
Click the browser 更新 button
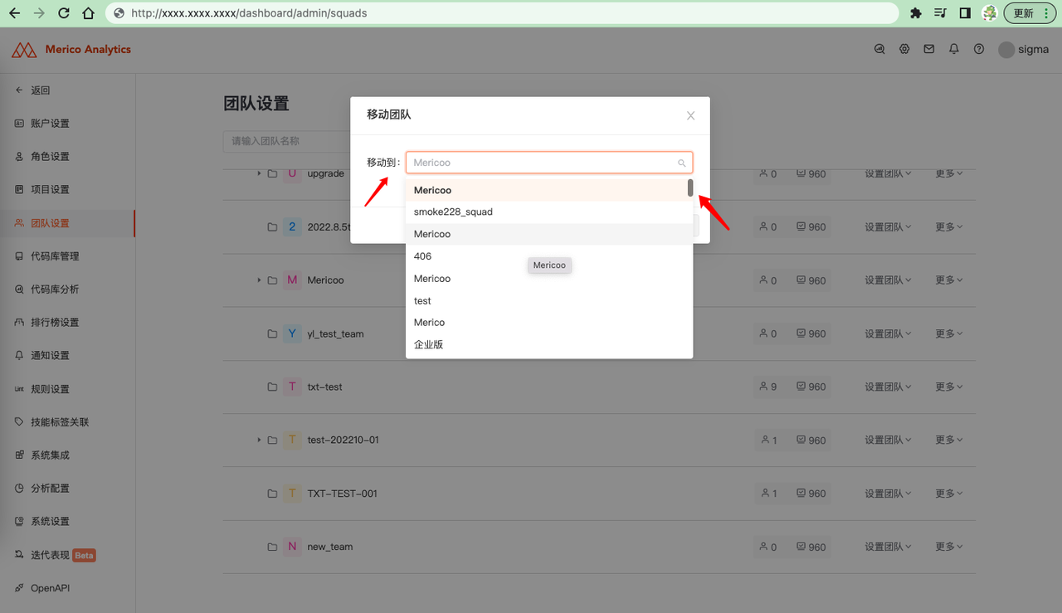pos(1029,13)
